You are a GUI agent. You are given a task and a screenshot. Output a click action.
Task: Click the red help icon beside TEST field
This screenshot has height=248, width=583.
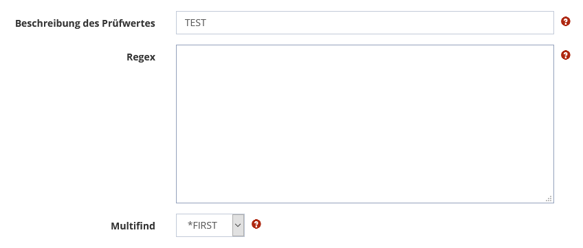tap(565, 21)
